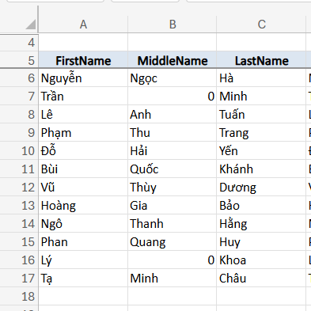This screenshot has width=311, height=311.
Task: Select the cell containing Tạ
Action: 83,279
